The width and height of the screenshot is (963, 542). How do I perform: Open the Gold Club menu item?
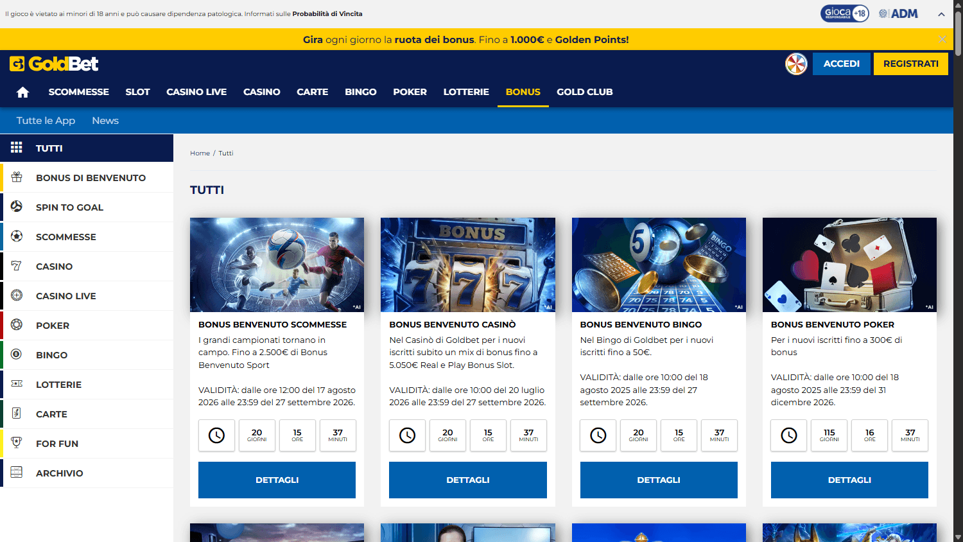pyautogui.click(x=585, y=92)
